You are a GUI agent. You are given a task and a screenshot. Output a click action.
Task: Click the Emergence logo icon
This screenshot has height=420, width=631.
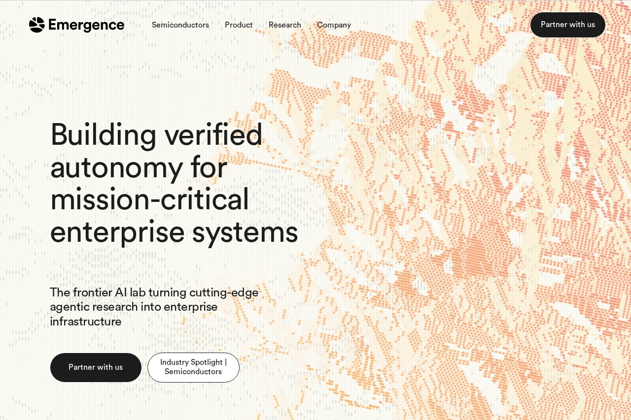pos(37,25)
